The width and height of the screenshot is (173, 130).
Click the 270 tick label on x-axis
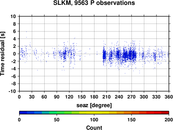(x=131, y=97)
